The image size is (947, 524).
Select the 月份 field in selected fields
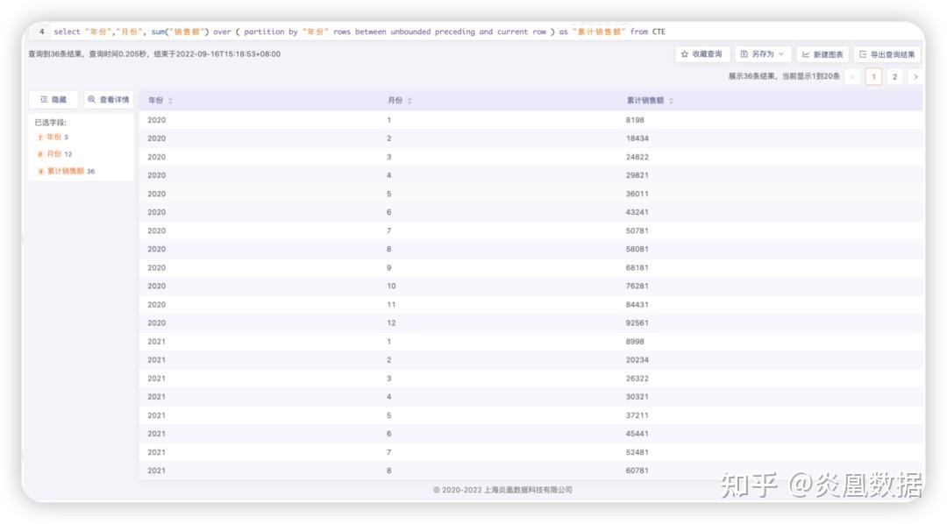pyautogui.click(x=54, y=154)
